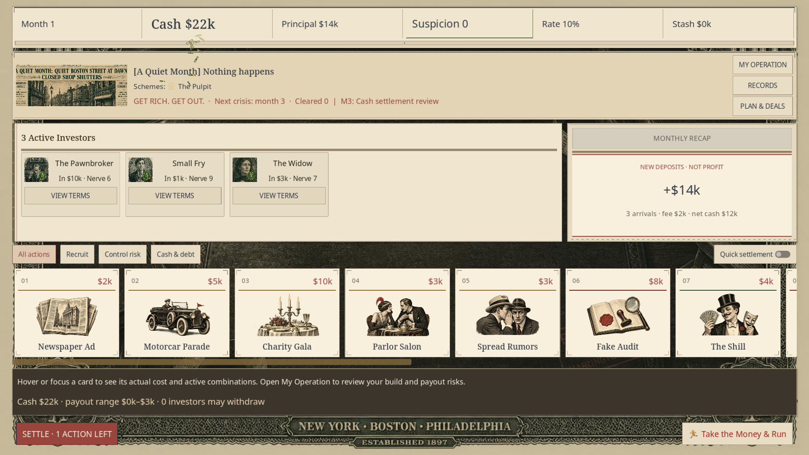Select the Newspaper Ad action card
This screenshot has height=455, width=809.
tap(67, 313)
